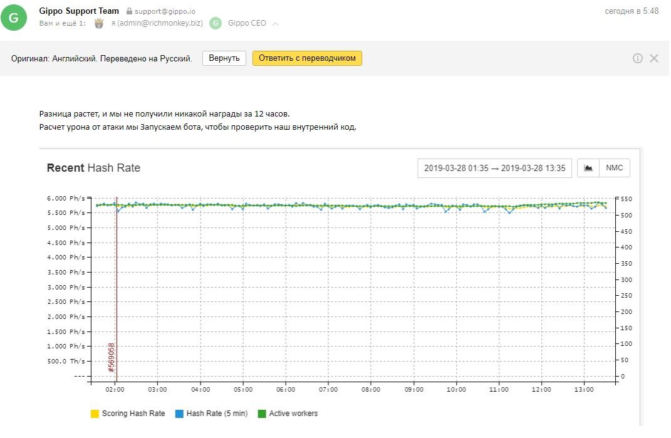The width and height of the screenshot is (671, 438).
Task: Click the area chart icon button
Action: 588,168
